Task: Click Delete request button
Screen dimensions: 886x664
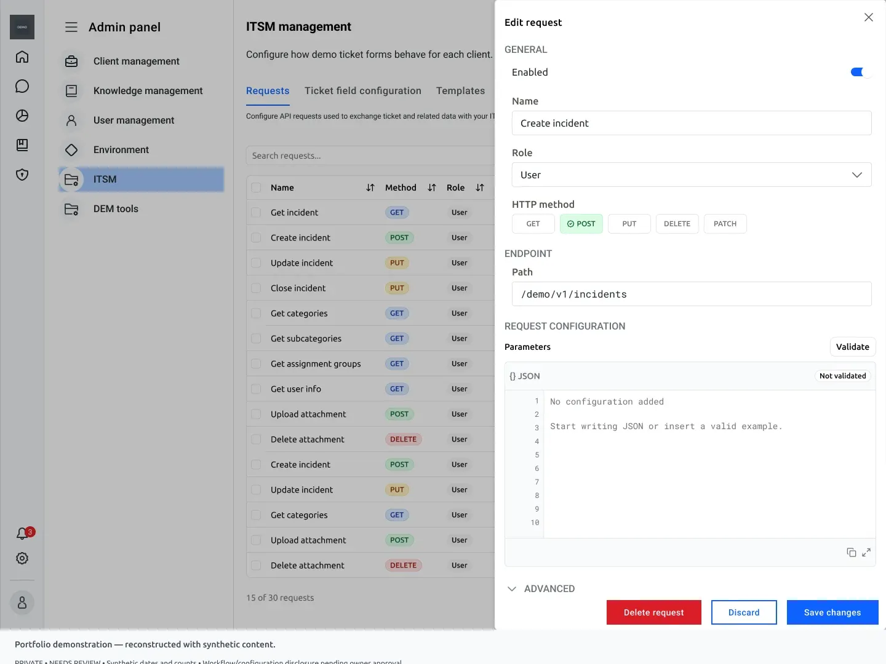Action: [654, 612]
